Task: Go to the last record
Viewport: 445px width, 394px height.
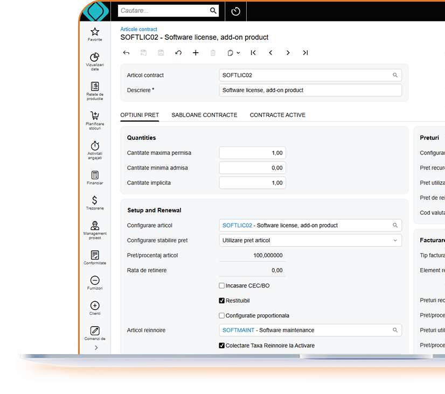Action: pos(305,53)
